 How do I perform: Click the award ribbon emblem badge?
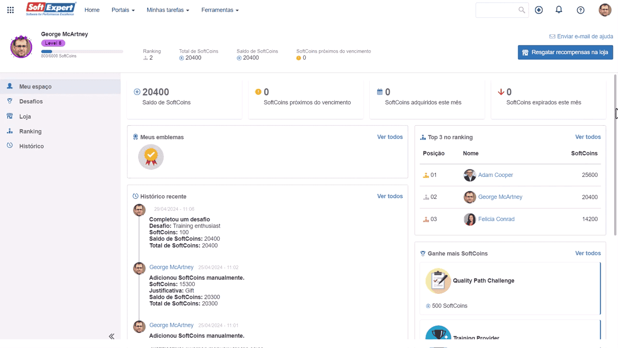[151, 157]
